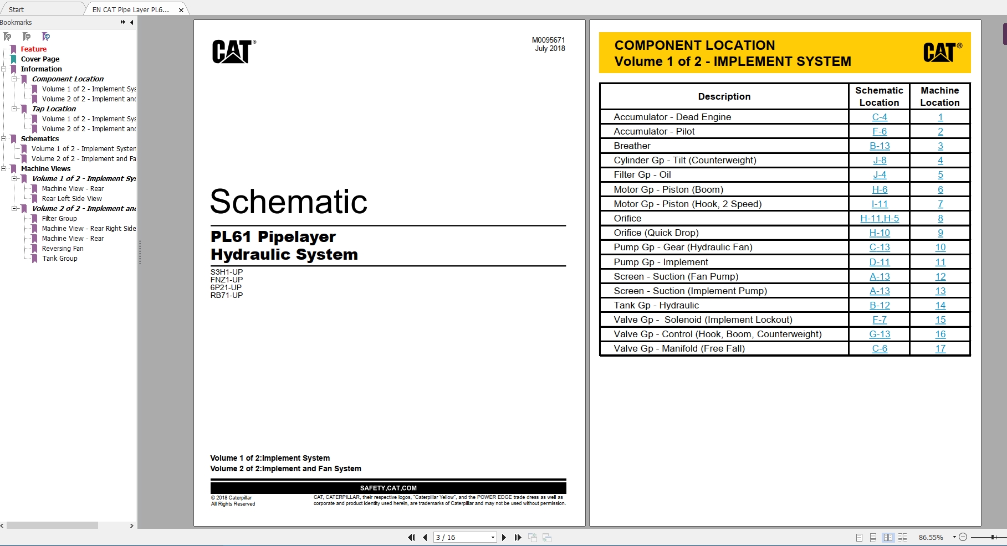Image resolution: width=1007 pixels, height=546 pixels.
Task: Click the zoom out minus icon
Action: 963,537
